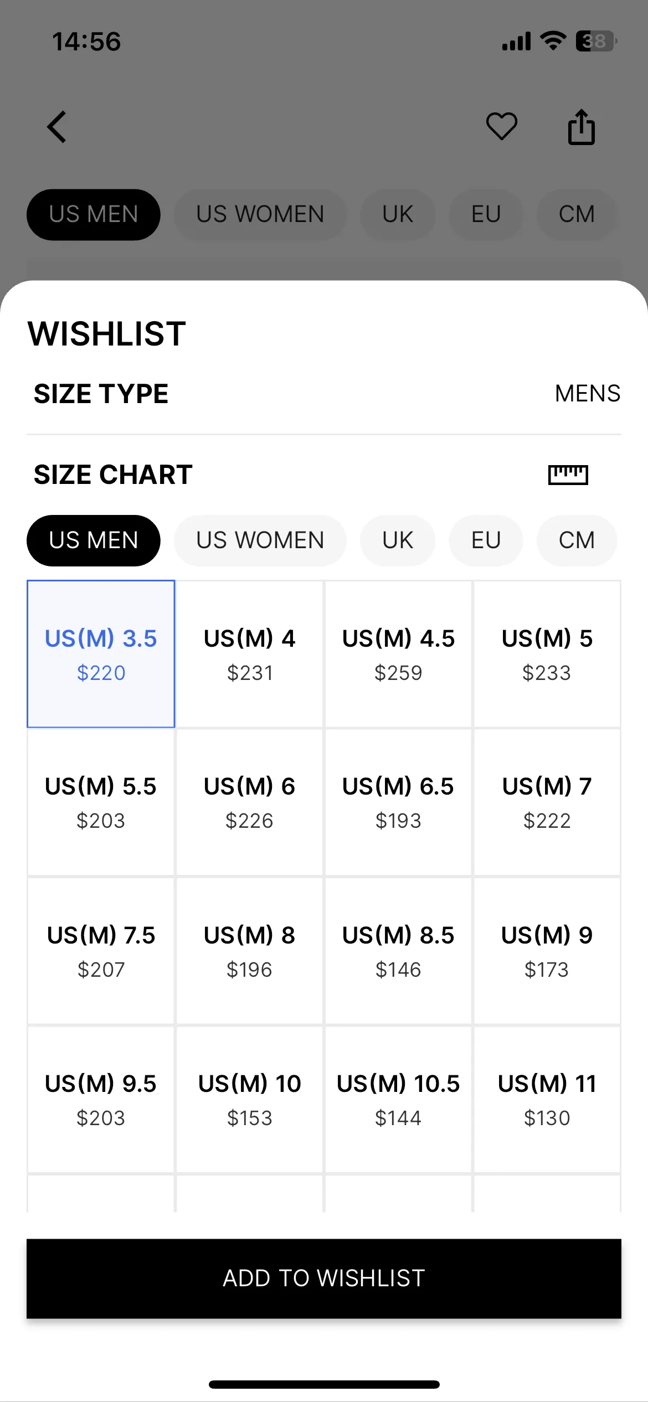Tap the cellular signal icon

516,42
